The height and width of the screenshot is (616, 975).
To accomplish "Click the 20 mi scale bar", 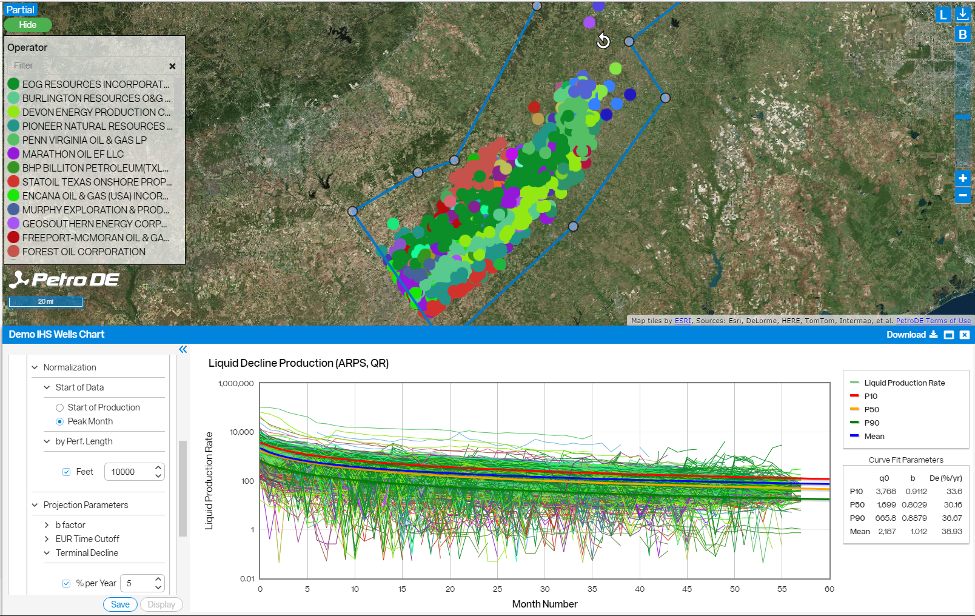I will point(45,301).
